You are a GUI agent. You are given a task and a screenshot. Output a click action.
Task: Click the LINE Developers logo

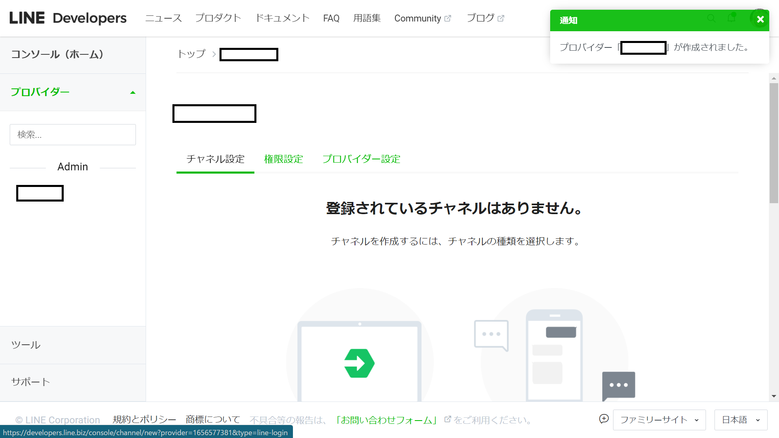click(68, 18)
